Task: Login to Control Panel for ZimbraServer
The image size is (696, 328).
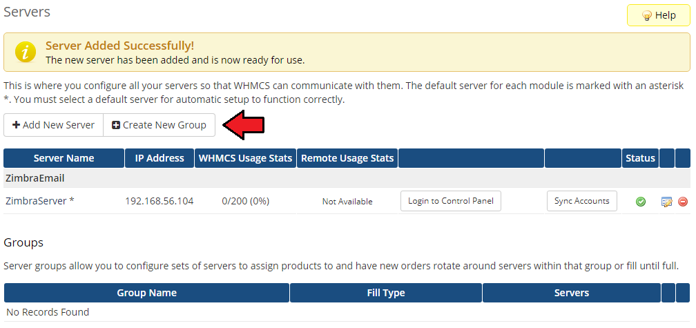Action: 450,201
